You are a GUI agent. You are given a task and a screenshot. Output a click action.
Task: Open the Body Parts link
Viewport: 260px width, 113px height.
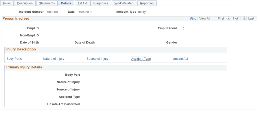pyautogui.click(x=14, y=59)
